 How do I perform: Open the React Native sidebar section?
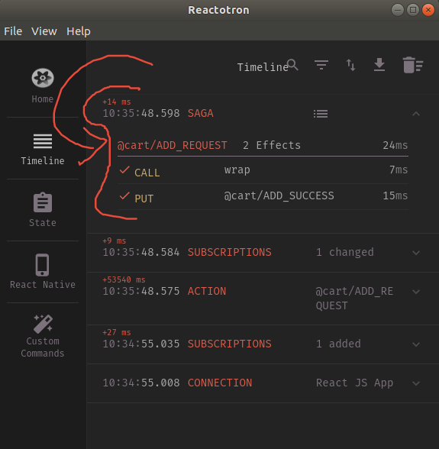(x=43, y=272)
